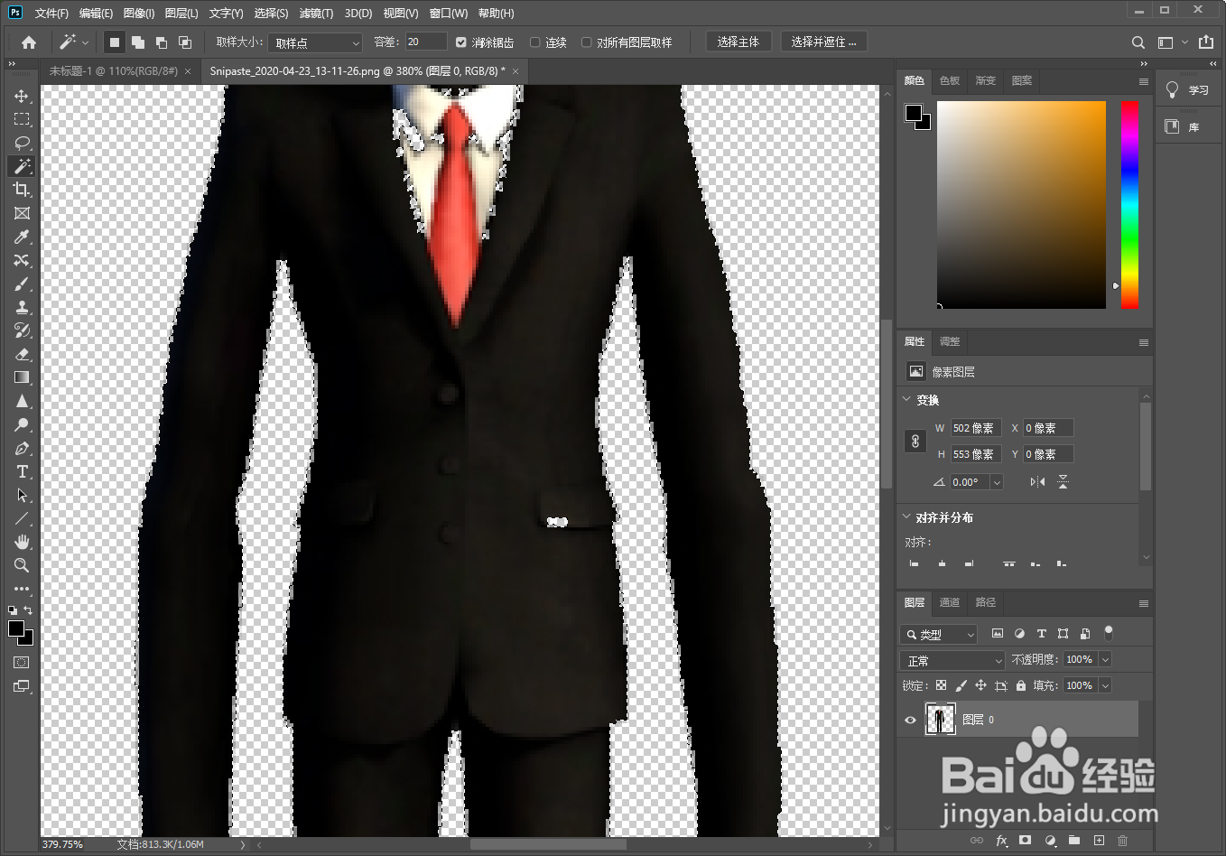This screenshot has width=1226, height=856.
Task: Toggle lock transparent pixels
Action: coord(941,685)
